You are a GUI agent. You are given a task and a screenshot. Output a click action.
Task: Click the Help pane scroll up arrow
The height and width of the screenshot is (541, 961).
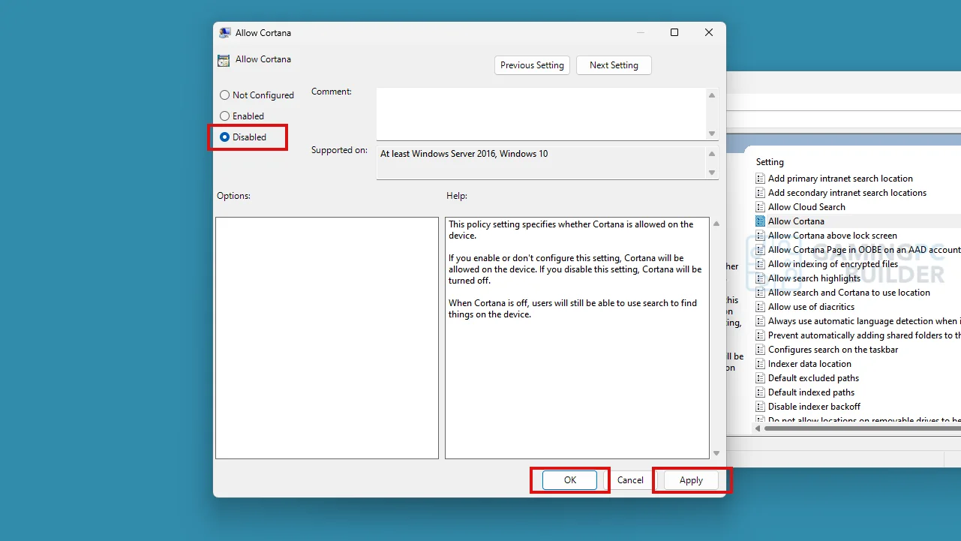click(x=716, y=224)
